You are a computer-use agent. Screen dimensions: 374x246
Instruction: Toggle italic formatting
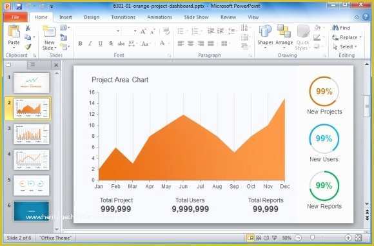90,44
